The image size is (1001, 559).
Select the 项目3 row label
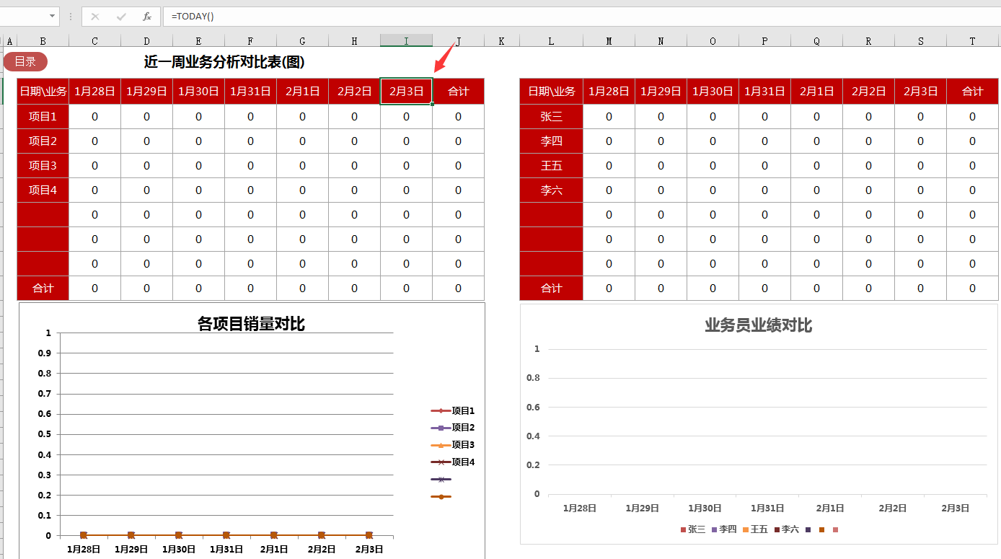[x=43, y=166]
